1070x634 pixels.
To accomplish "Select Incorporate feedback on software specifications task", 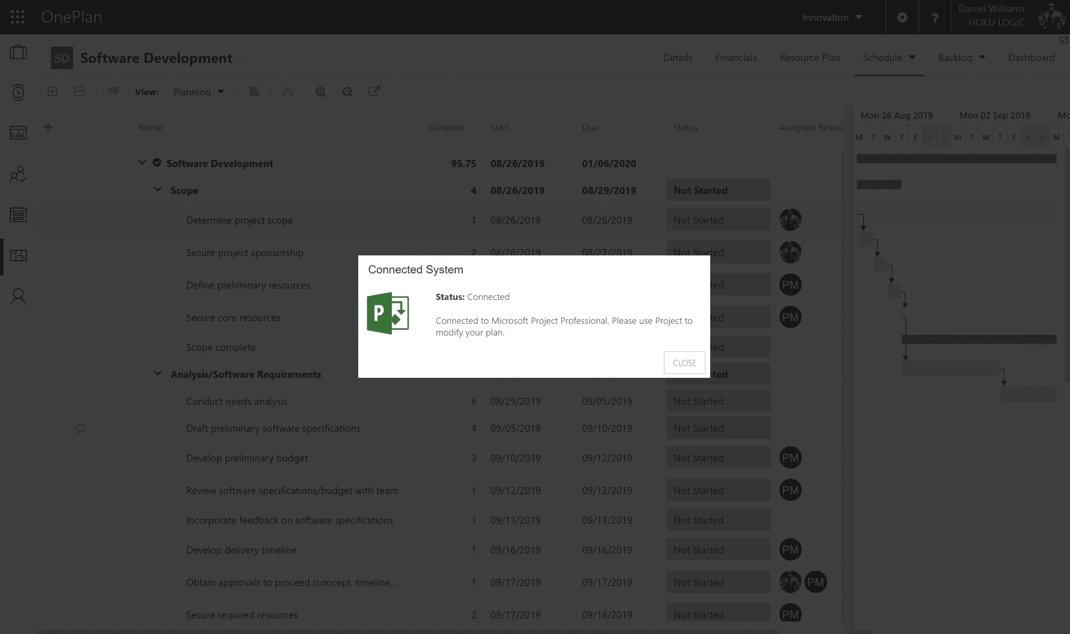I will tap(290, 520).
